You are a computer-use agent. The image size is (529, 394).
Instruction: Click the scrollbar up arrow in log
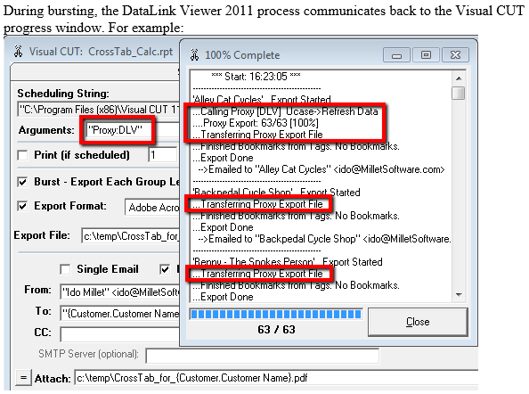click(459, 78)
